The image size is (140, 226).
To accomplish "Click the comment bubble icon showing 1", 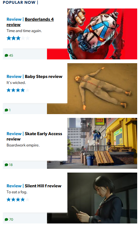I will click(x=6, y=110).
